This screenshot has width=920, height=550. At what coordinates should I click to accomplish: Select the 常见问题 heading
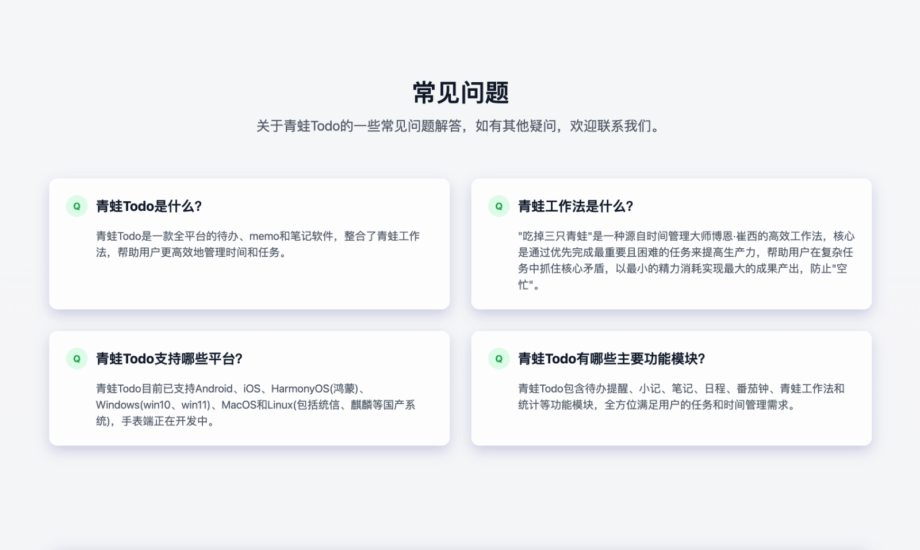click(x=461, y=93)
